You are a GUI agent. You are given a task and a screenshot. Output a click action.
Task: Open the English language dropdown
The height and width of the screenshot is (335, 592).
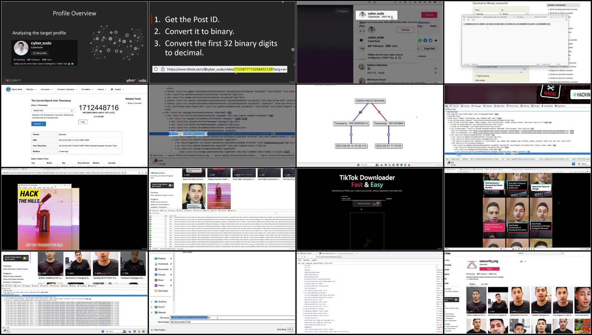pyautogui.click(x=117, y=89)
